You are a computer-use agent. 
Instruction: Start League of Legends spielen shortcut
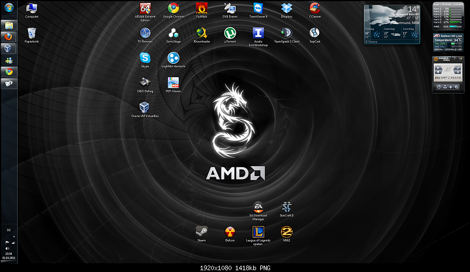tap(258, 236)
